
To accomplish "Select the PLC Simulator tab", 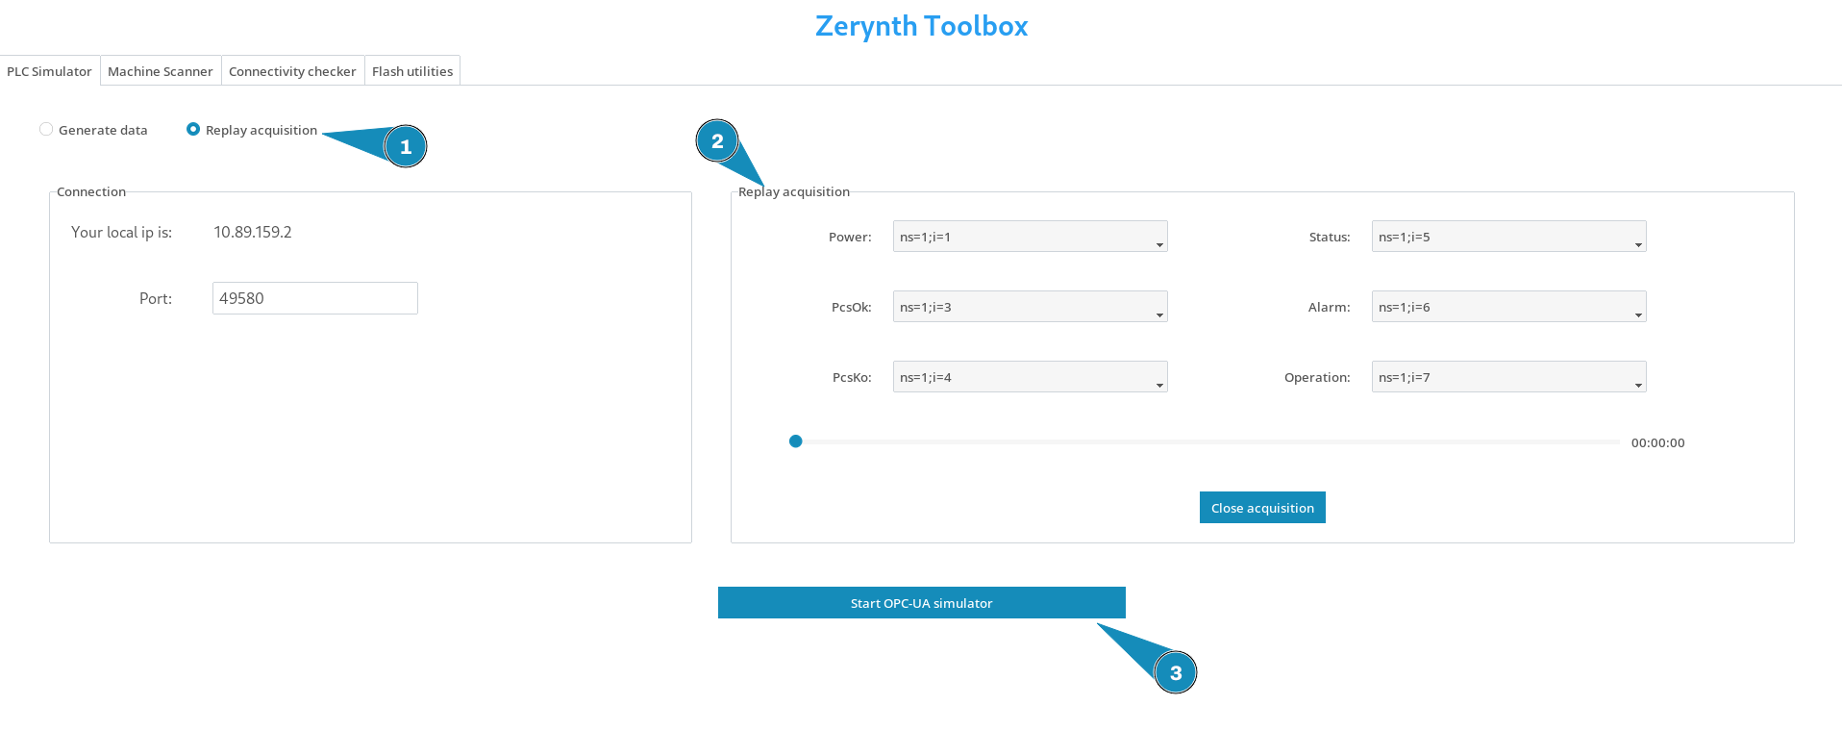I will click(49, 71).
